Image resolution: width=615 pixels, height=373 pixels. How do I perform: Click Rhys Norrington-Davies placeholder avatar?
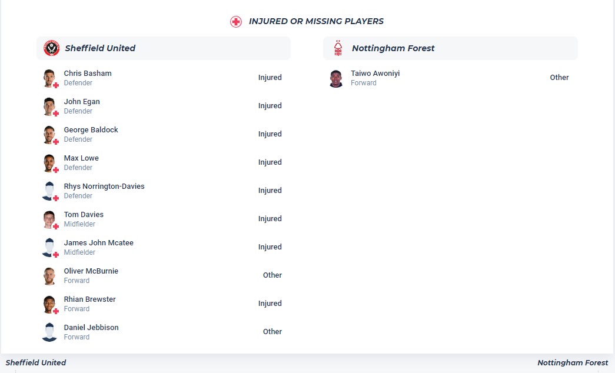click(x=50, y=191)
